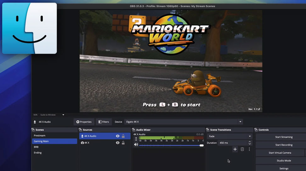The image size is (306, 171).
Task: Open the Fade transition dropdown
Action: (x=230, y=136)
